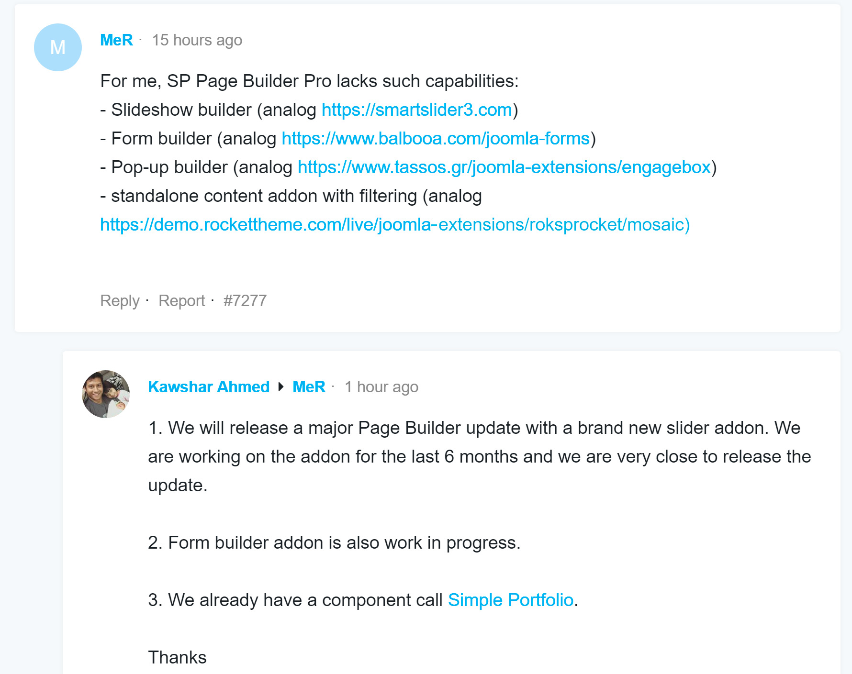Report MeR's comment

181,300
